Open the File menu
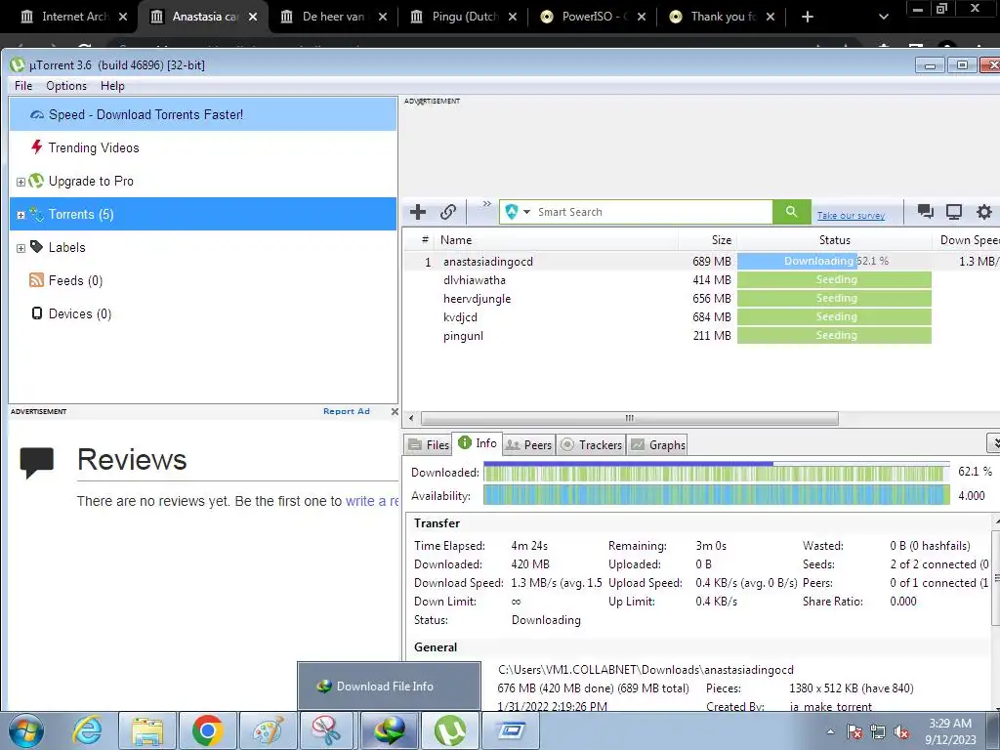Screen dimensions: 1000x750 23,86
